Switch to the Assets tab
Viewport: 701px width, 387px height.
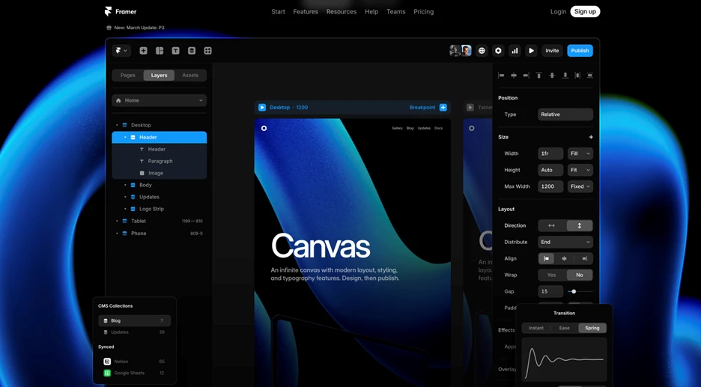click(x=190, y=76)
